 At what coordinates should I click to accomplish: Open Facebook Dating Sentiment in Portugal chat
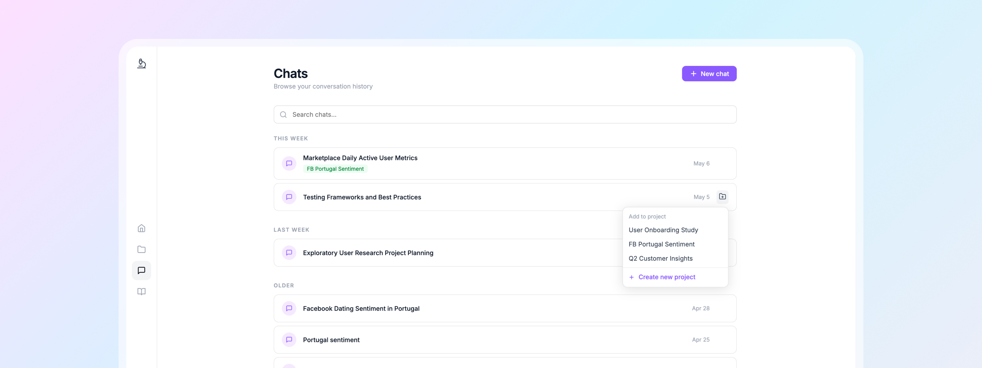click(505, 308)
